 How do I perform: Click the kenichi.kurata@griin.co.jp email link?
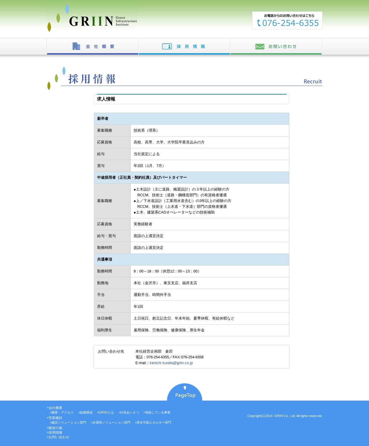click(171, 363)
